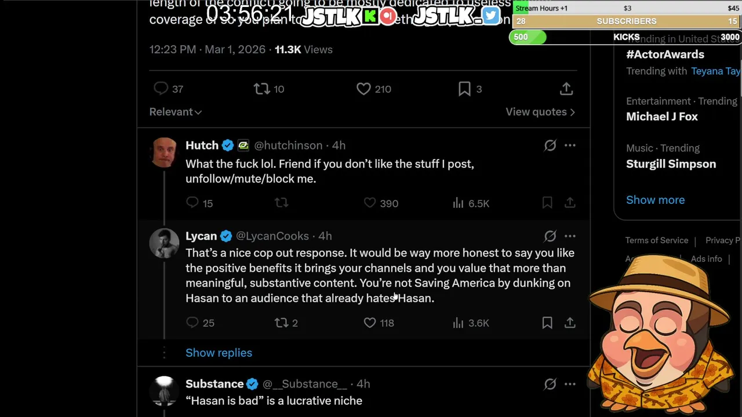Open more options on Hutch's reply
The height and width of the screenshot is (417, 742).
[570, 145]
